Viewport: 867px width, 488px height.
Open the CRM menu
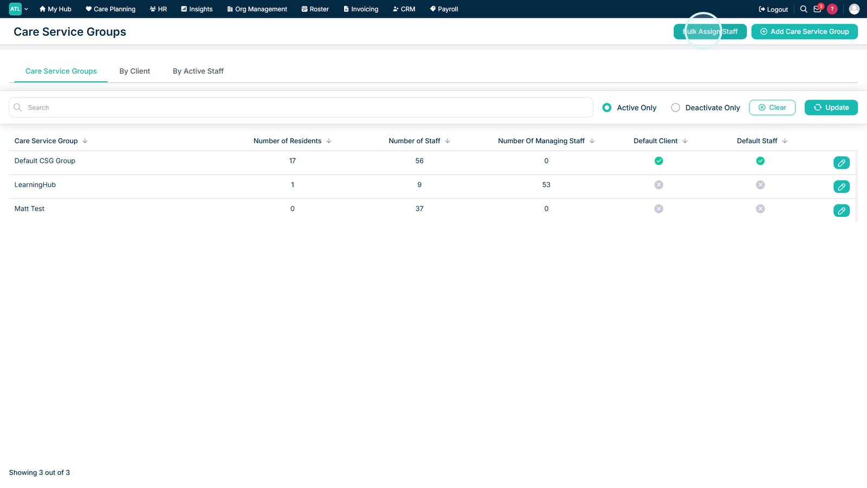pyautogui.click(x=404, y=9)
